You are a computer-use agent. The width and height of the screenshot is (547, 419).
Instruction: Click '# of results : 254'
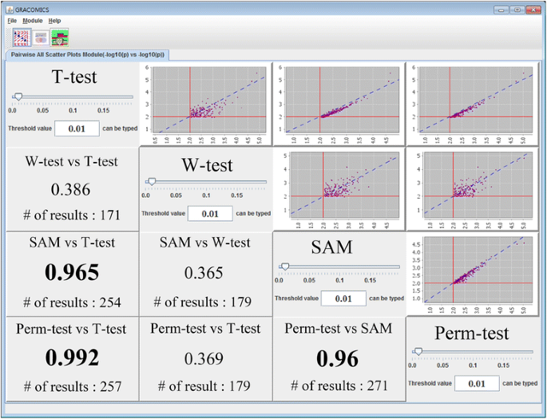[72, 302]
